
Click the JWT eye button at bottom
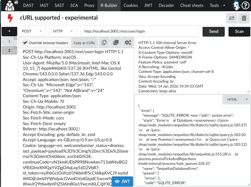(x=122, y=181)
